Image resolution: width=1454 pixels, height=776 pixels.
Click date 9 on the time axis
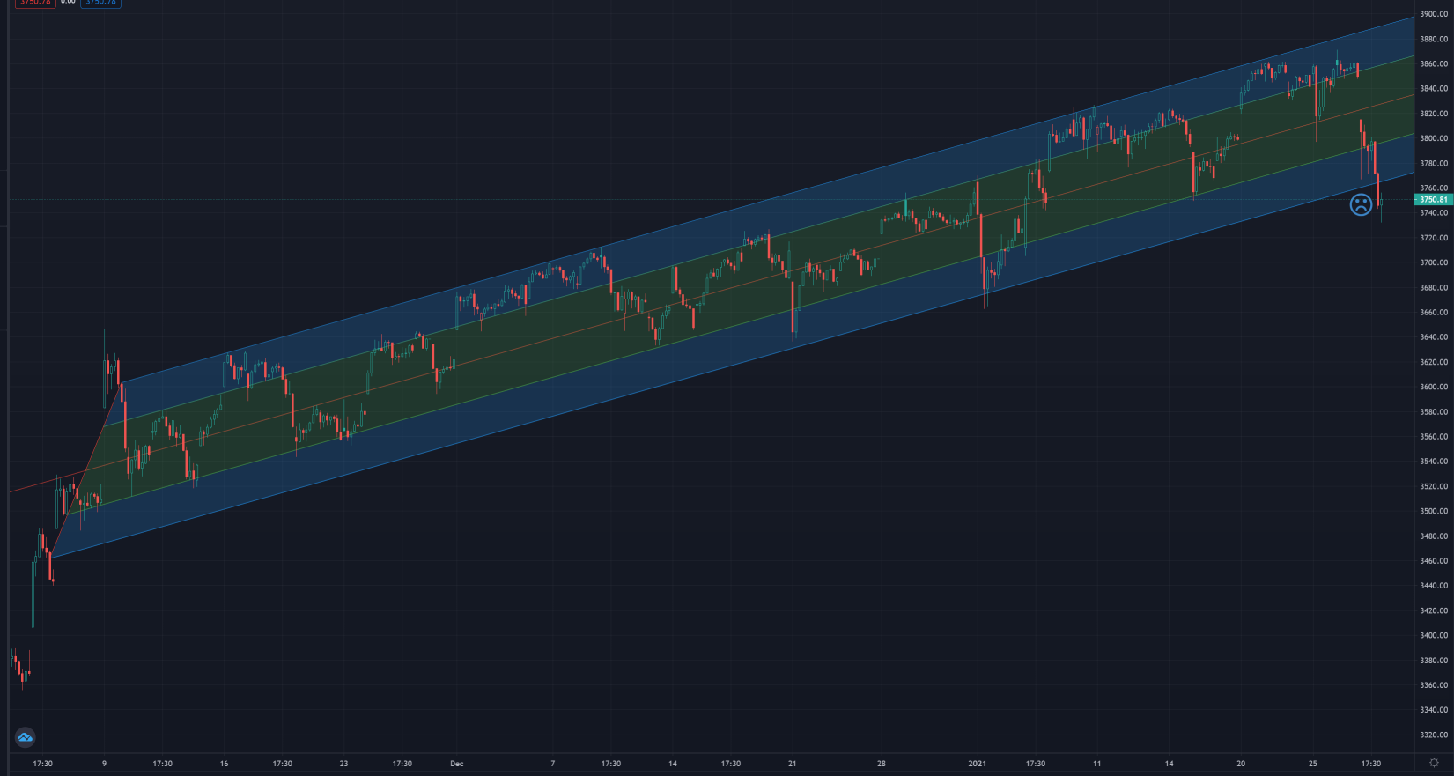pos(104,764)
